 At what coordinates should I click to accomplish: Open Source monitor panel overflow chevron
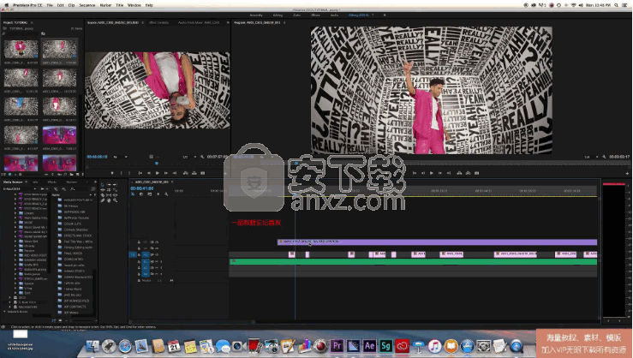point(228,22)
